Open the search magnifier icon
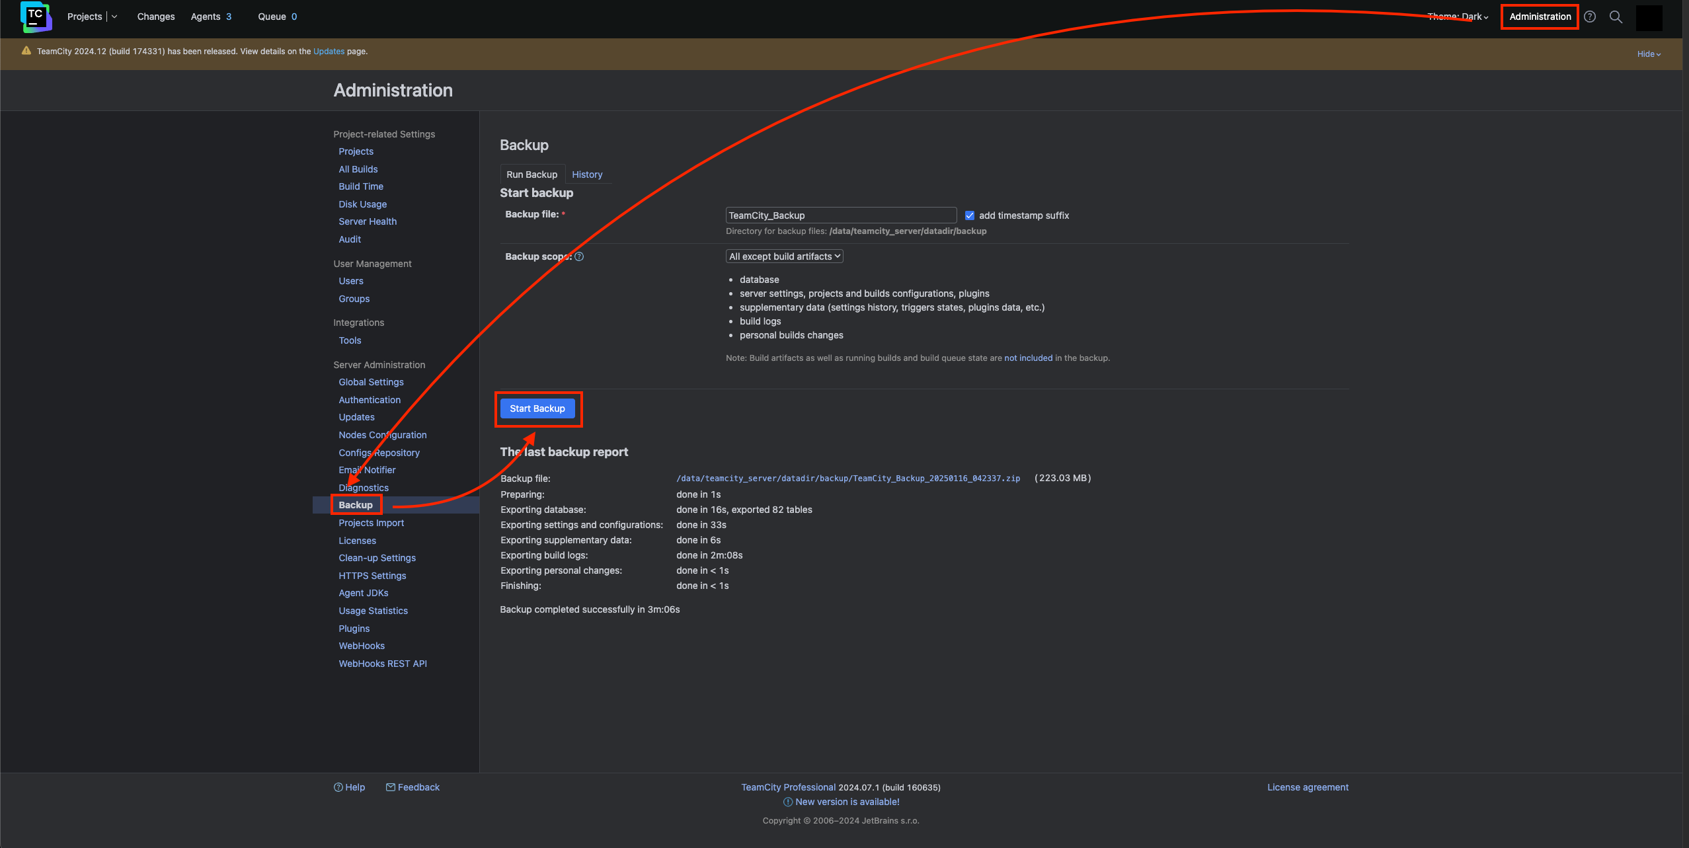 click(1616, 17)
